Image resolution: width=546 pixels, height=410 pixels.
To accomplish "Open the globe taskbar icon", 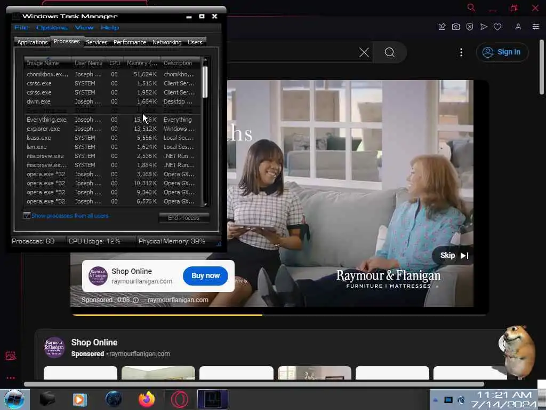I will [x=114, y=399].
